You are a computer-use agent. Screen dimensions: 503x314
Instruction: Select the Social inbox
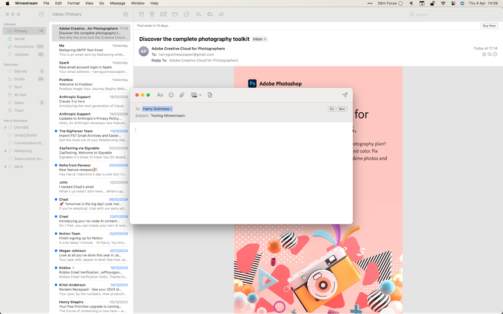(x=24, y=39)
